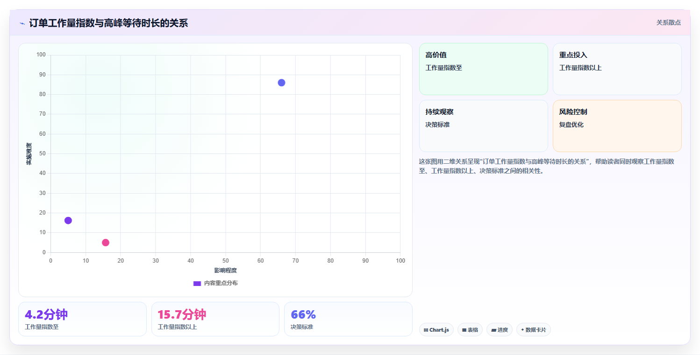Click the purple data point near 16
The image size is (700, 355).
(x=68, y=220)
